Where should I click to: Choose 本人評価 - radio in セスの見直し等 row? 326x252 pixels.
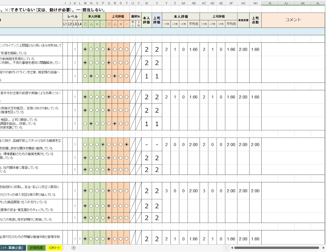click(x=103, y=218)
